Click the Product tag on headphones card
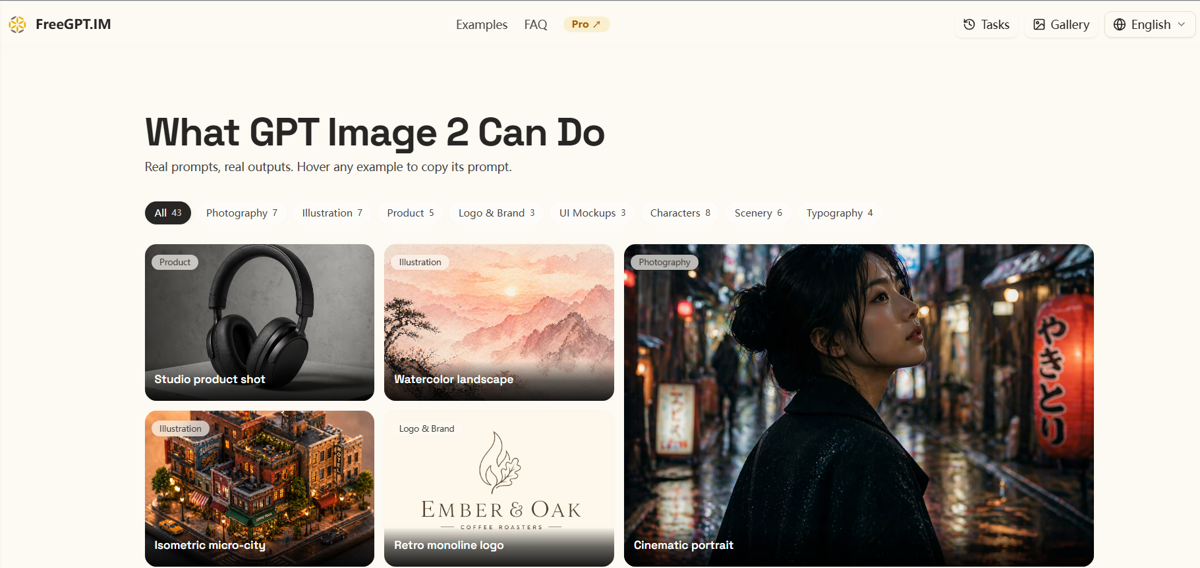This screenshot has height=568, width=1200. click(175, 262)
